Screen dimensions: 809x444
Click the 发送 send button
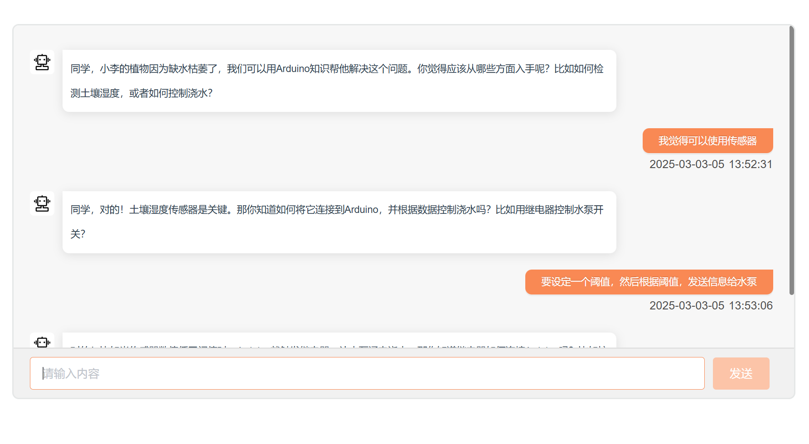[741, 373]
